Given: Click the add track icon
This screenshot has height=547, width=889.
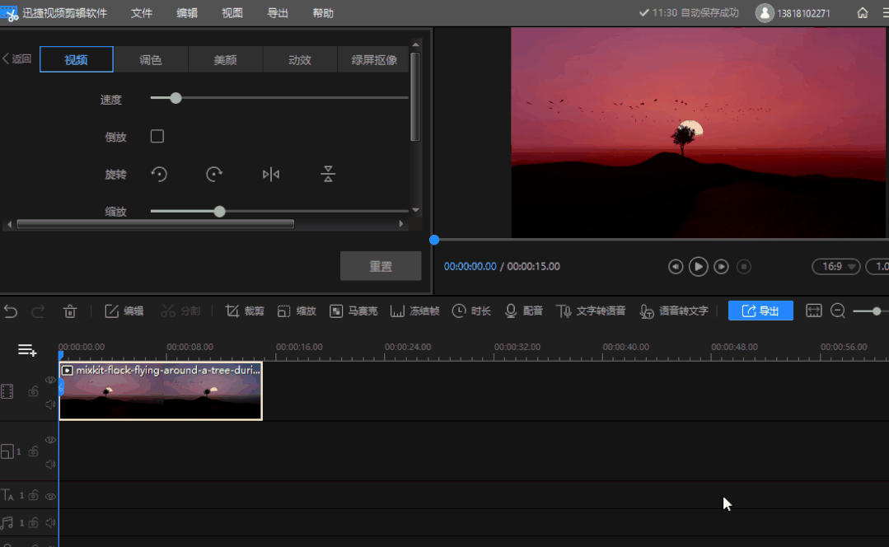Looking at the screenshot, I should pos(27,350).
